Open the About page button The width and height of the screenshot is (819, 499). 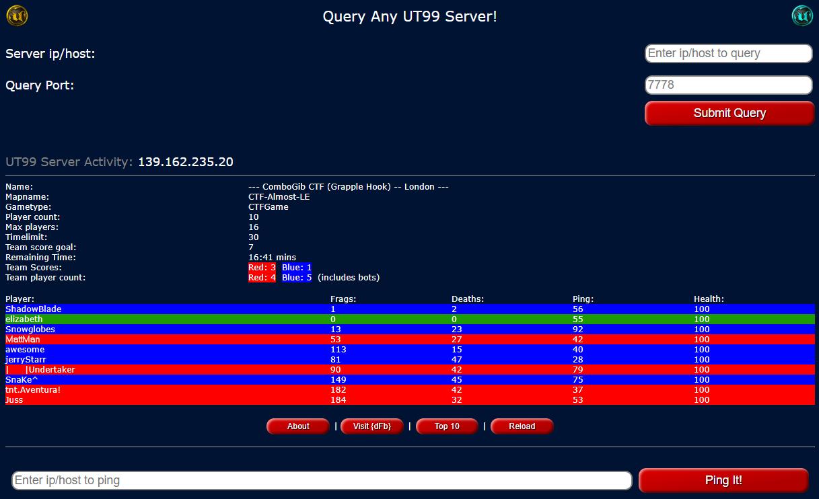click(298, 426)
